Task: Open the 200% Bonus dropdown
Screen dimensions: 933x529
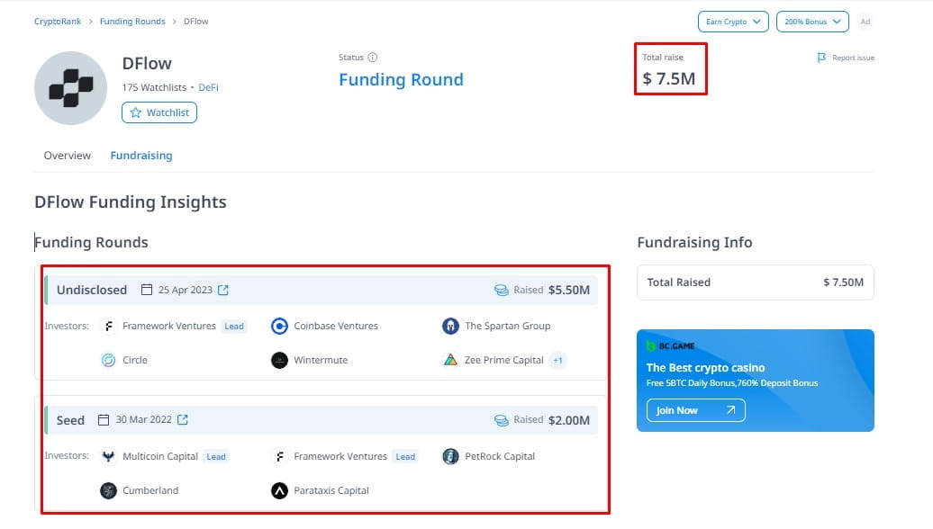Action: (811, 21)
